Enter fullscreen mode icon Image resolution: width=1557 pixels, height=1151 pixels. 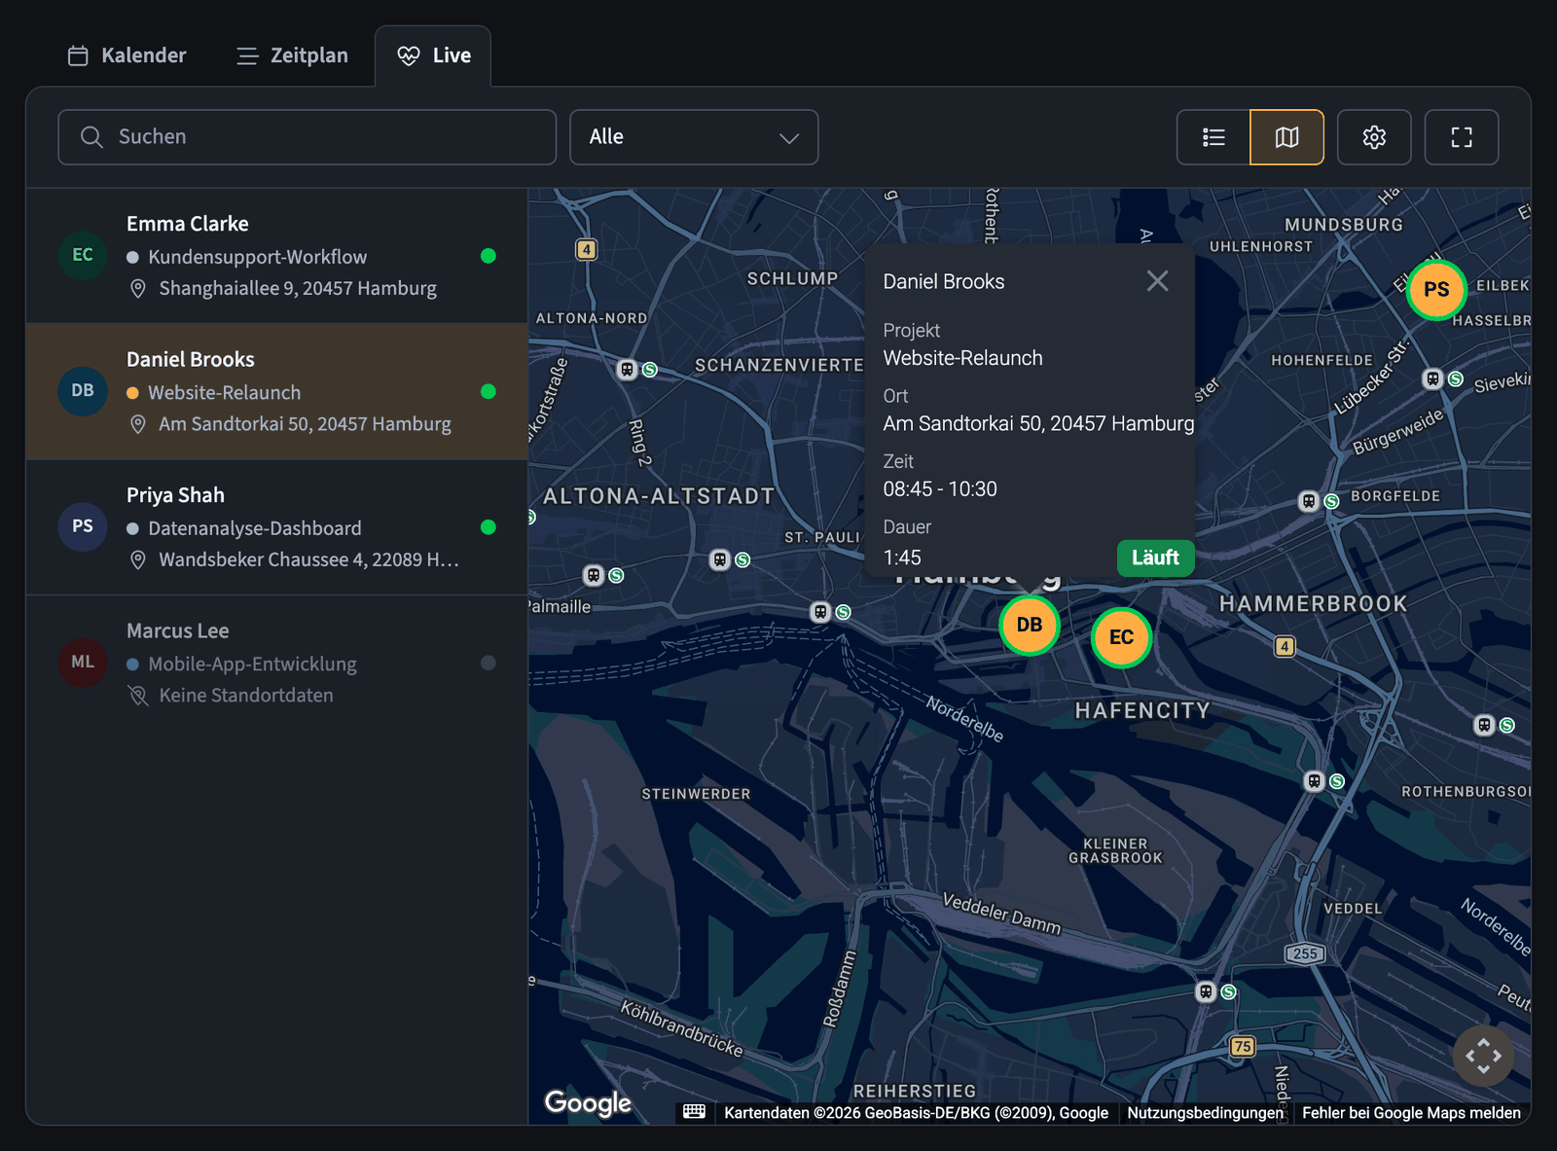1461,137
